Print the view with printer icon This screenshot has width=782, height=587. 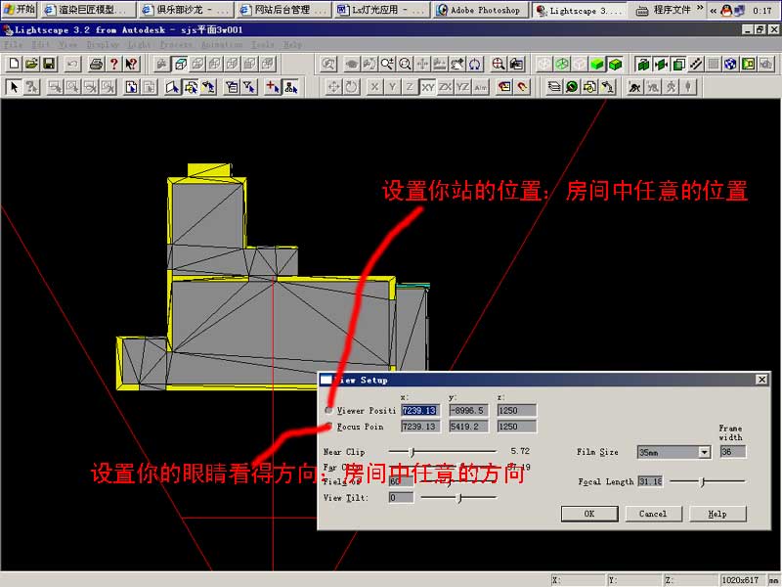point(96,64)
